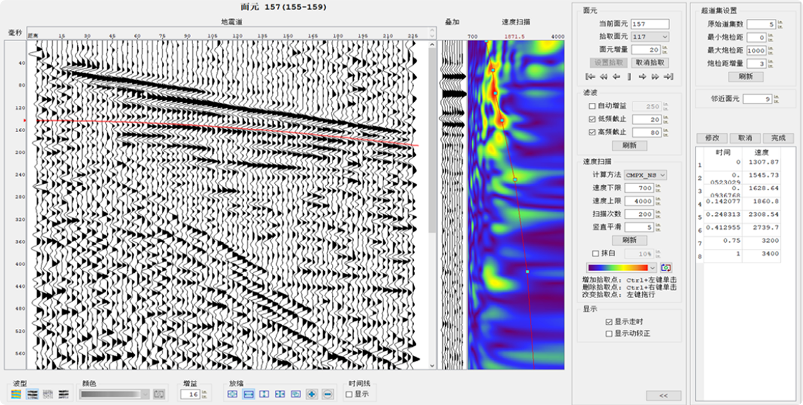
Task: Open the 计算方法 dropdown showing CMPX_NS
Action: 645,175
